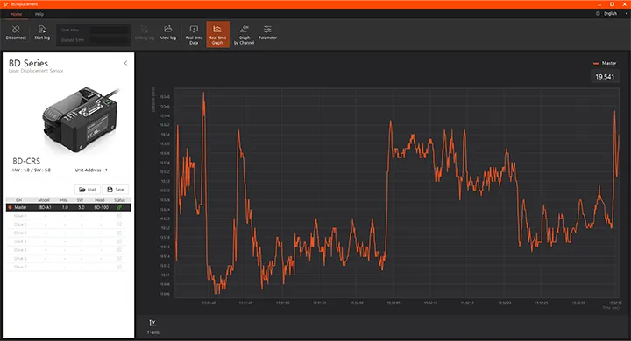Click the Save button
The width and height of the screenshot is (631, 341).
tap(116, 189)
